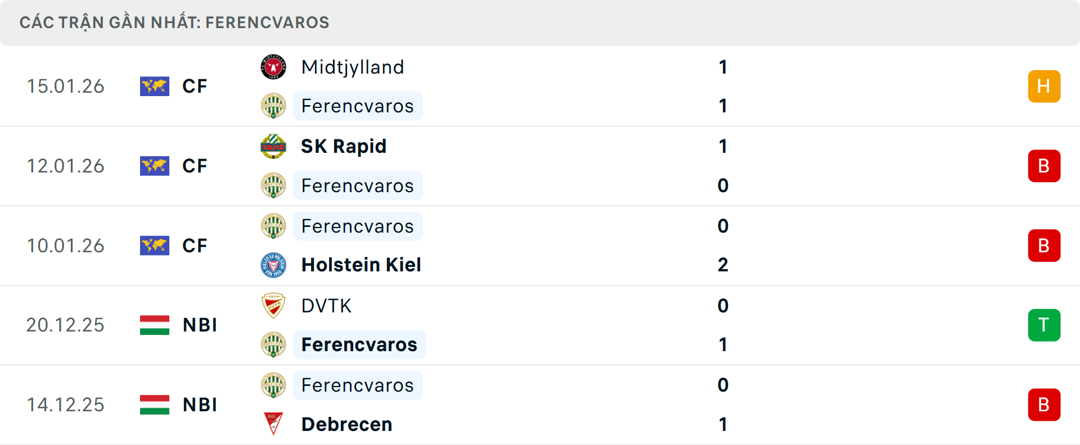This screenshot has height=445, width=1080.
Task: Click red B badge for SK Rapid match
Action: coord(1044,166)
